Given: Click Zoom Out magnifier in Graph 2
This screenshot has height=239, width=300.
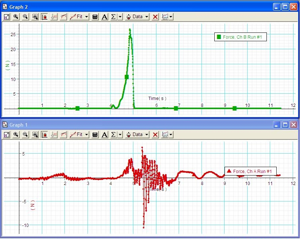Looking at the screenshot, I should 25,17.
